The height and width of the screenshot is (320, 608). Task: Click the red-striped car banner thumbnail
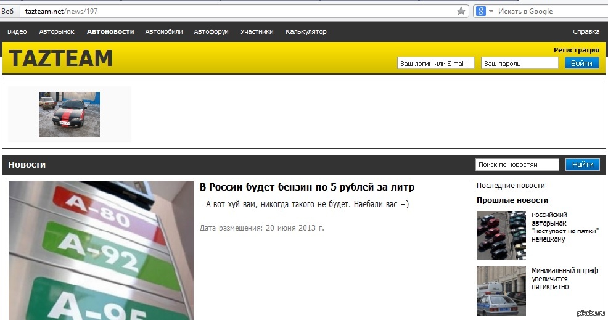click(x=69, y=115)
